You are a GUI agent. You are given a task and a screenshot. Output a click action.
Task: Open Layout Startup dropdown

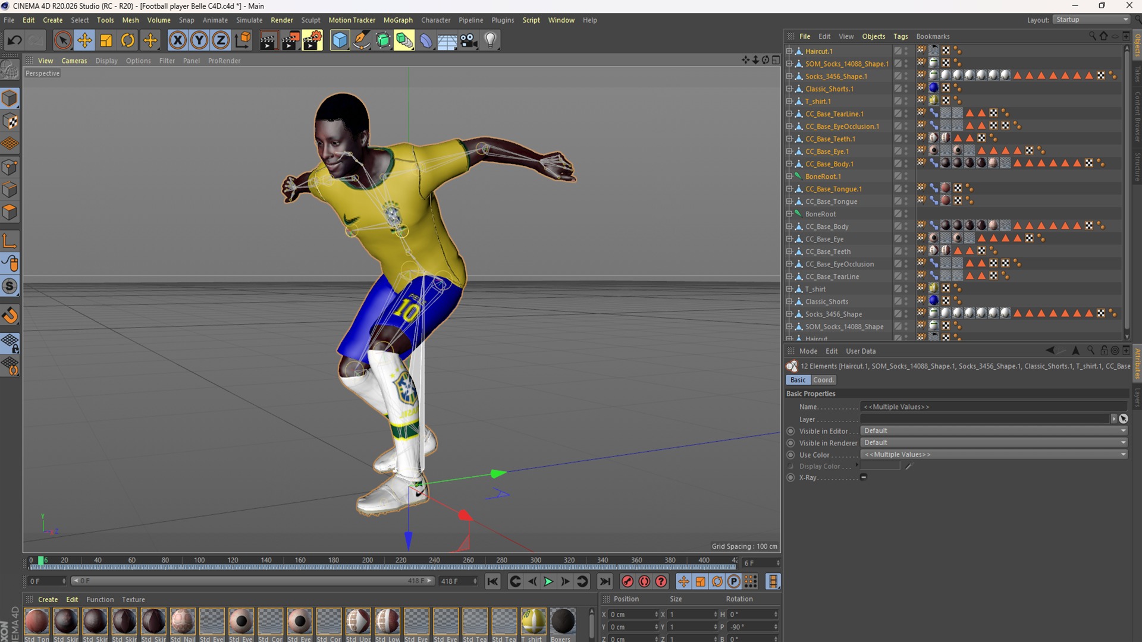tap(1091, 20)
